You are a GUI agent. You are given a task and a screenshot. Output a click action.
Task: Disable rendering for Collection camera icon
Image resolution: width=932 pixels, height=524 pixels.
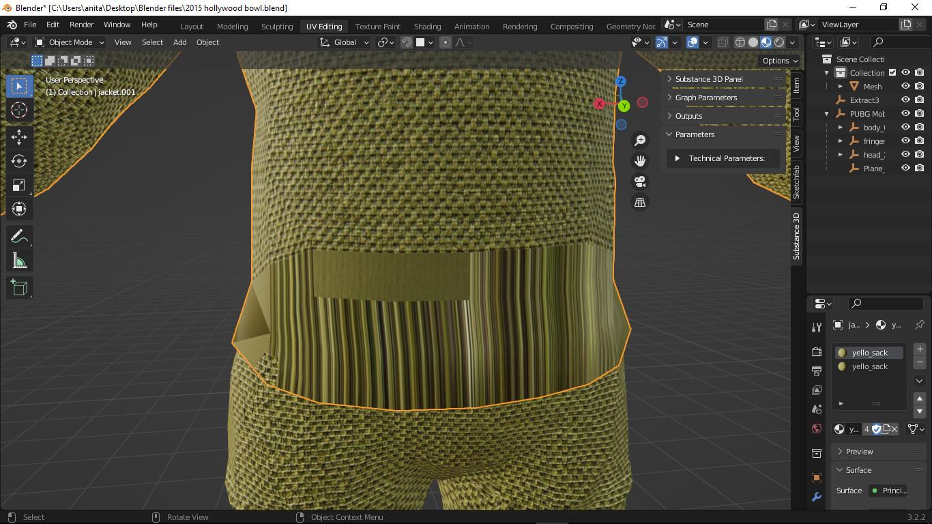pos(920,73)
